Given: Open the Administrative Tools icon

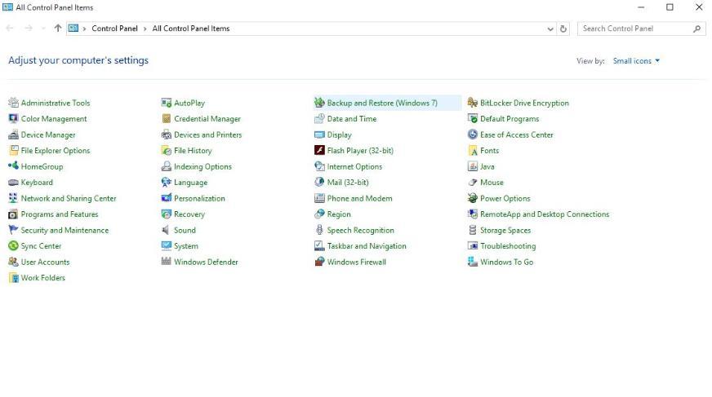Looking at the screenshot, I should (x=13, y=103).
